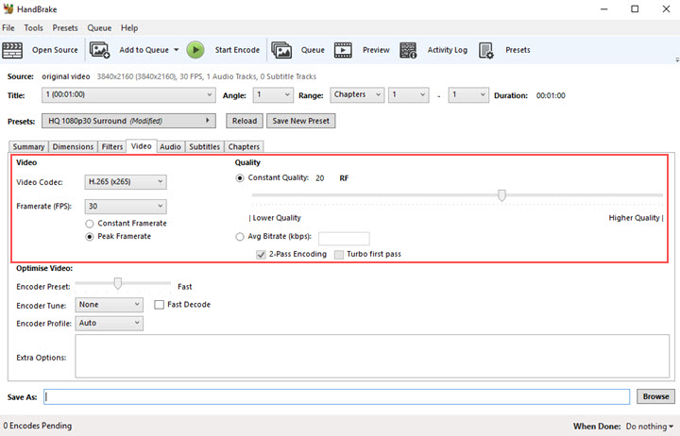
Task: Open the Tools menu
Action: (33, 28)
